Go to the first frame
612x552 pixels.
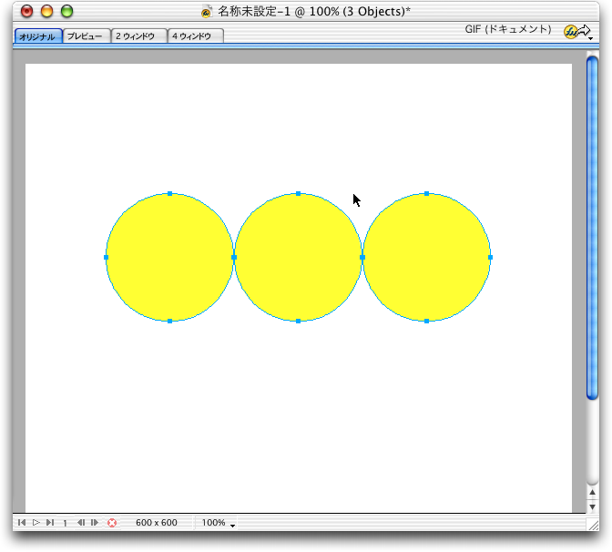[x=22, y=522]
